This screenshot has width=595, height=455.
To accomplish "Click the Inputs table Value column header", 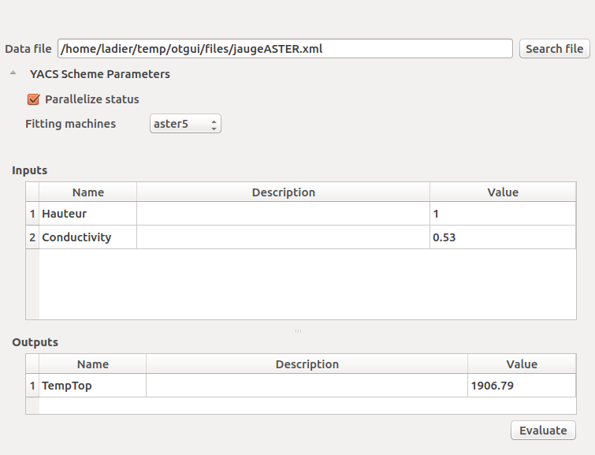I will point(502,192).
